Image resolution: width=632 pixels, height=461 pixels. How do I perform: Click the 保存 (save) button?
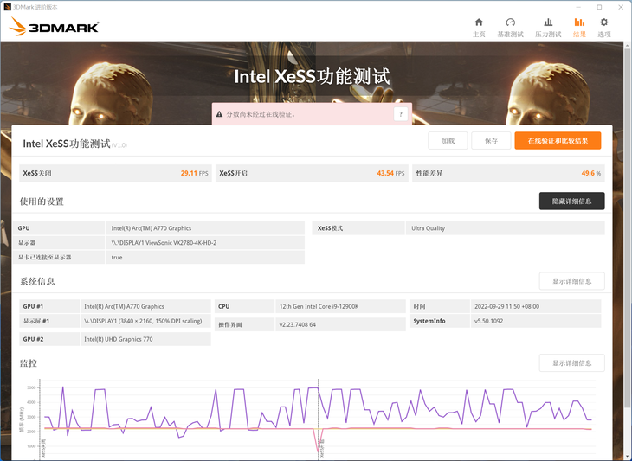tap(491, 140)
